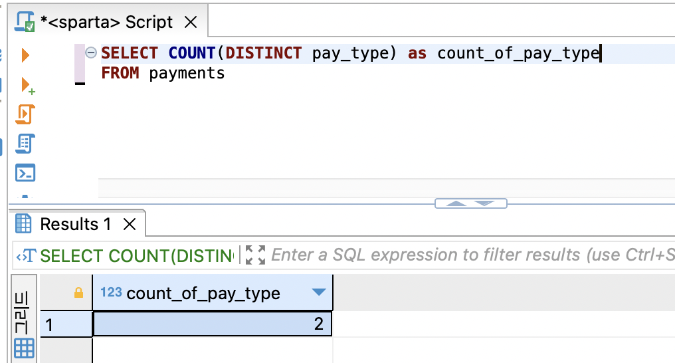Screen dimensions: 675x363
Task: Select the result cell with value 2
Action: point(212,324)
